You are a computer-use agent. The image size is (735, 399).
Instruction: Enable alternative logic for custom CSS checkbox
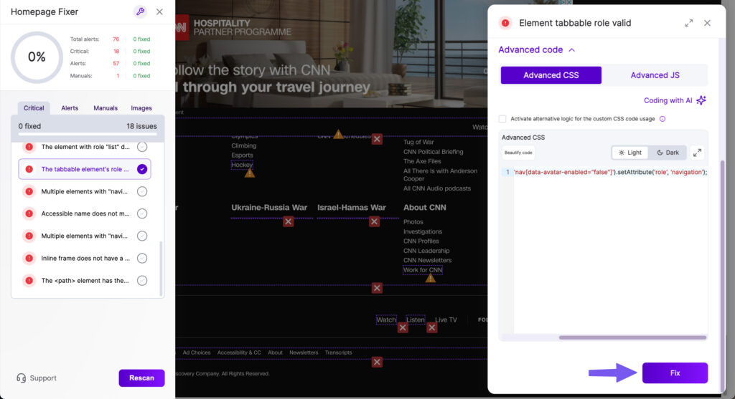502,119
